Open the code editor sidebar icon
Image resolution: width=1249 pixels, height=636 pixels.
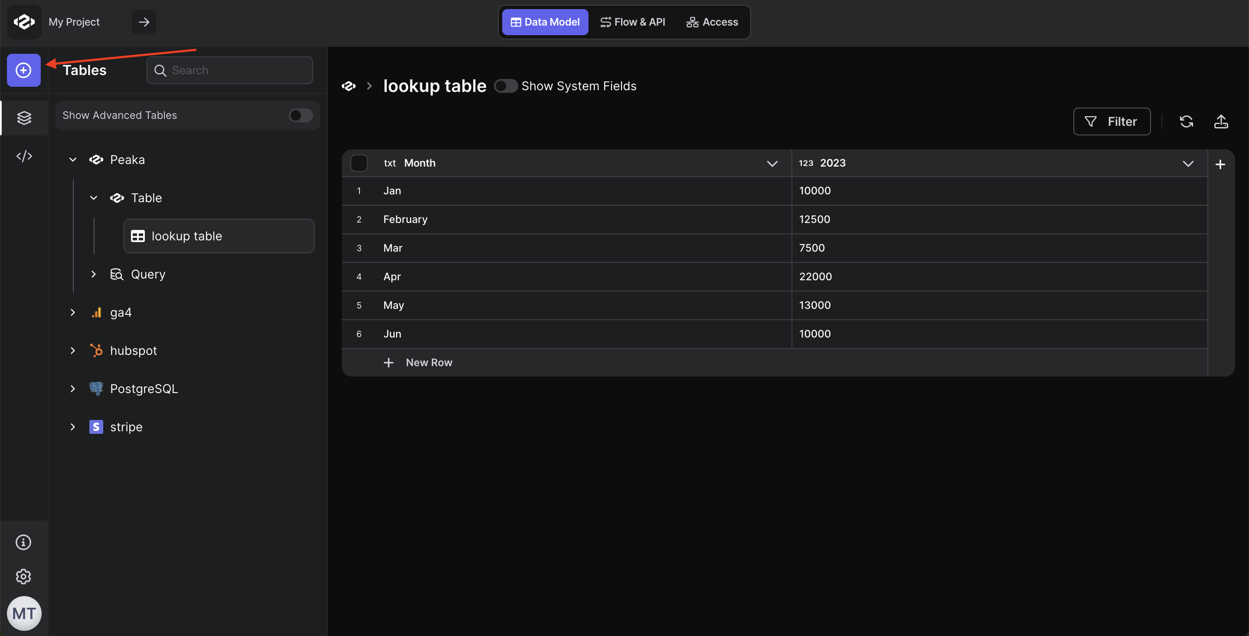(24, 156)
